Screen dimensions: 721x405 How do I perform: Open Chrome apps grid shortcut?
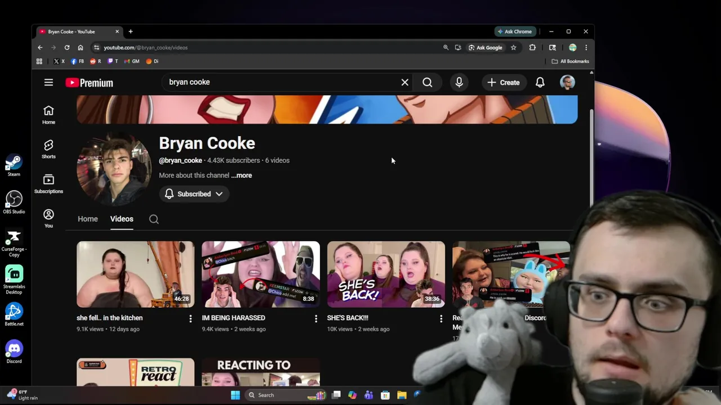click(39, 61)
